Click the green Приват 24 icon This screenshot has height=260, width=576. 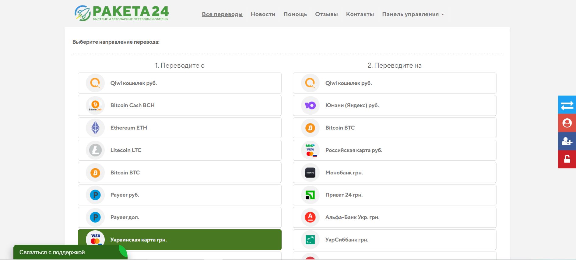click(x=310, y=195)
